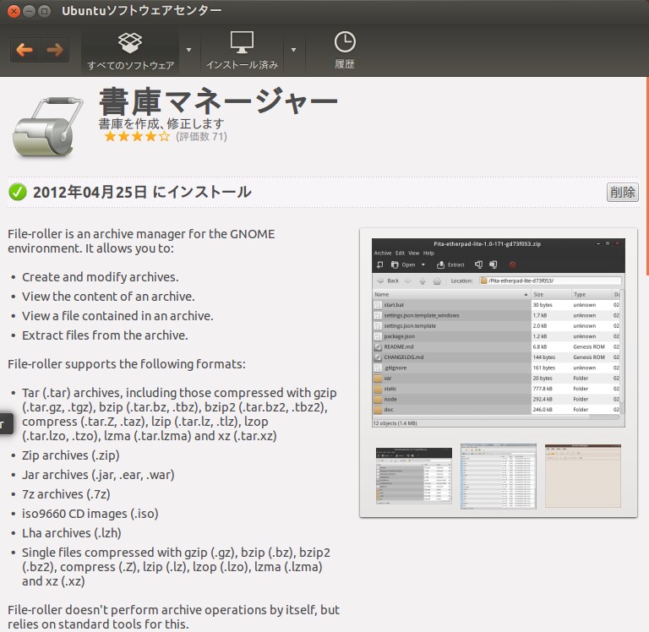The image size is (649, 632).
Task: Click the green installed checkmark icon
Action: coord(18,192)
